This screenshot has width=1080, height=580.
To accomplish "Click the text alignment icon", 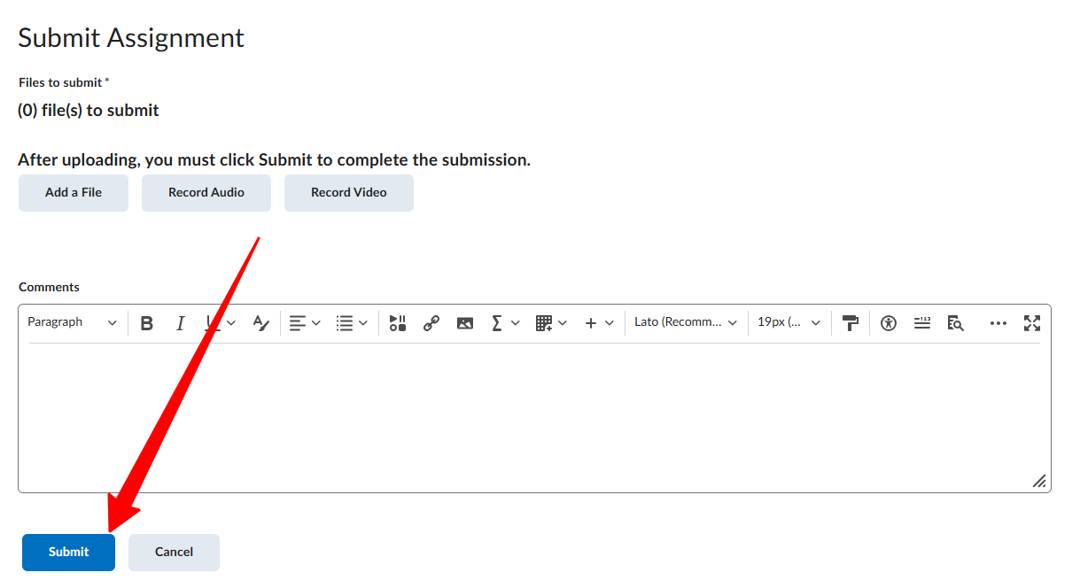I will click(x=297, y=323).
